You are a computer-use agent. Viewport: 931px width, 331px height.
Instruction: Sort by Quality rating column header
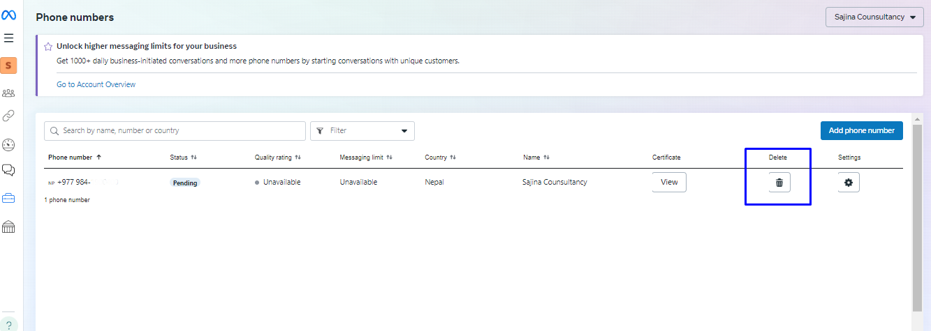(277, 157)
